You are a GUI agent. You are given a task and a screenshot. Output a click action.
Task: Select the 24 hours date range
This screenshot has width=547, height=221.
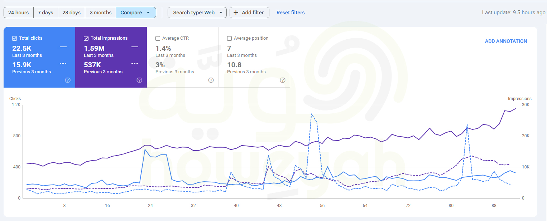19,13
